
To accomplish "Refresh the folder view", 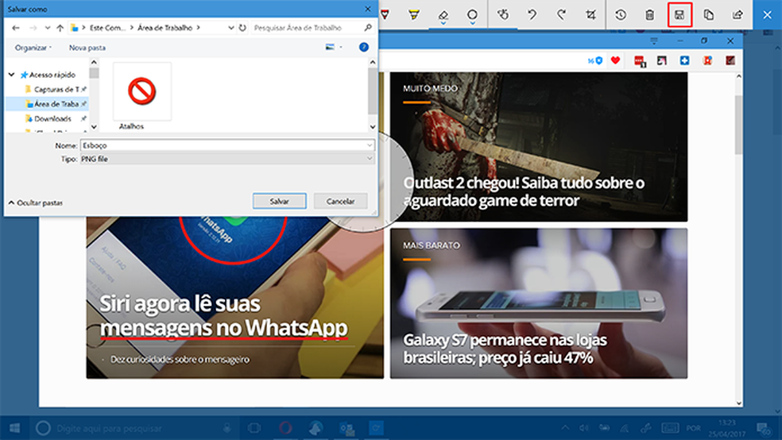I will (242, 28).
